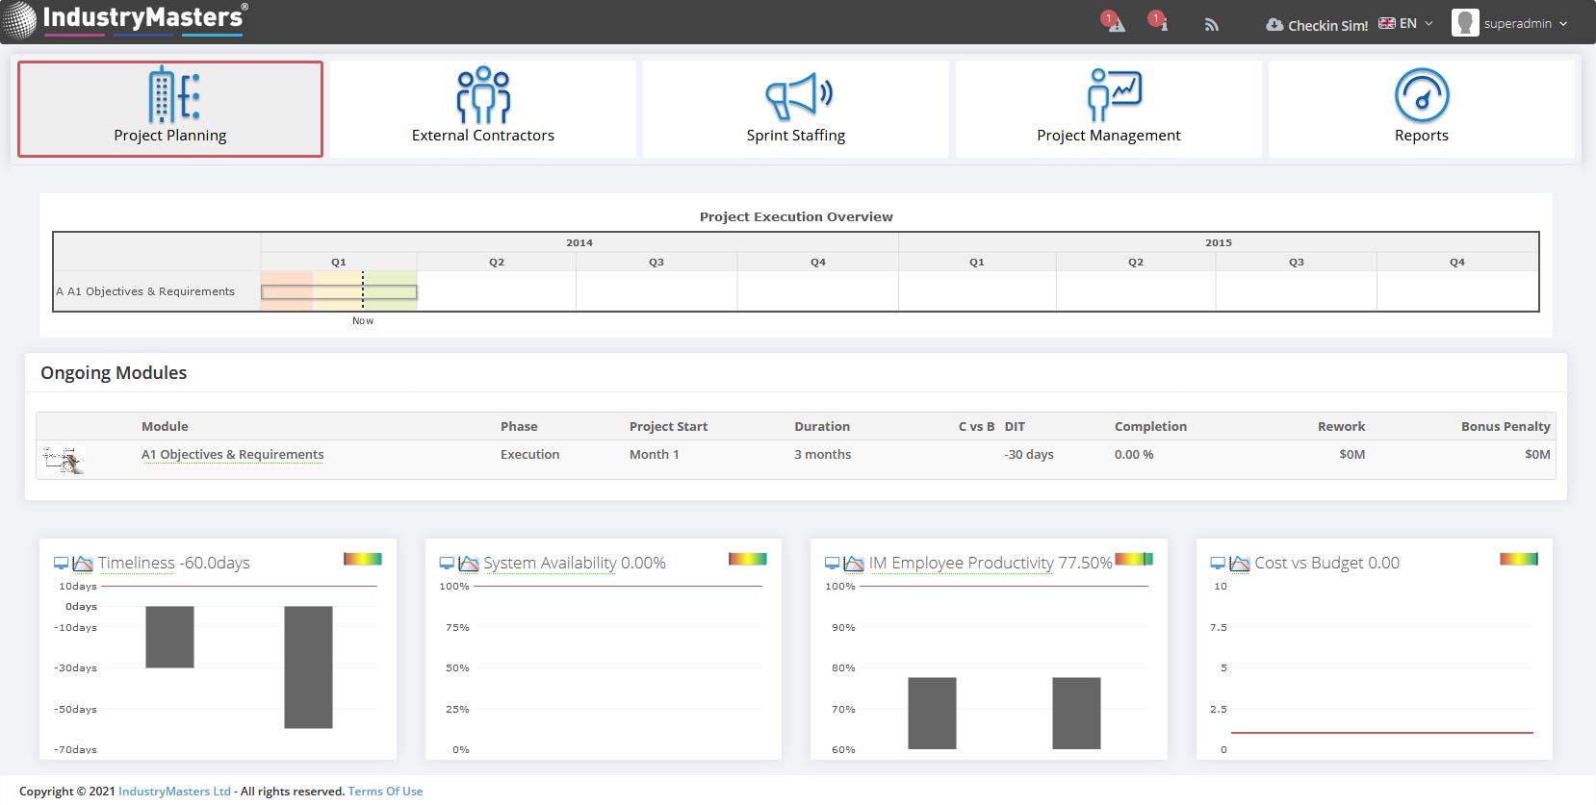Click the Timeliness color gradient indicator
Screen dimensions: 1596x805
point(363,559)
